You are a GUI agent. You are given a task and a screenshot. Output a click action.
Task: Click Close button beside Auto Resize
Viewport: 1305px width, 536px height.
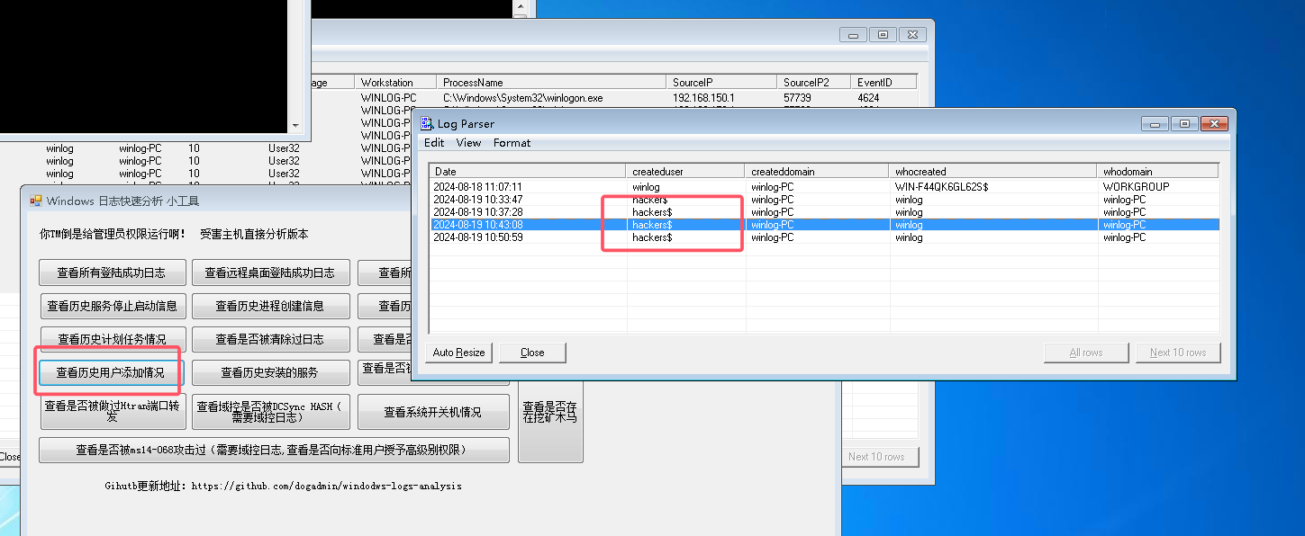pos(532,353)
